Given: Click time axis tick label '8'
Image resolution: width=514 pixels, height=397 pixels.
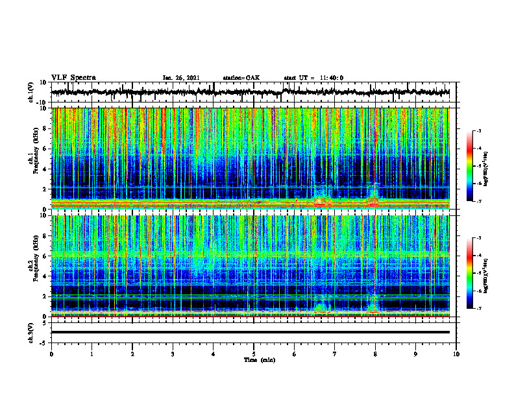Looking at the screenshot, I should (375, 354).
